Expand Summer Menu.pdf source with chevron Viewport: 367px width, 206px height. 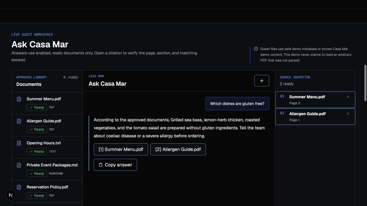point(348,97)
